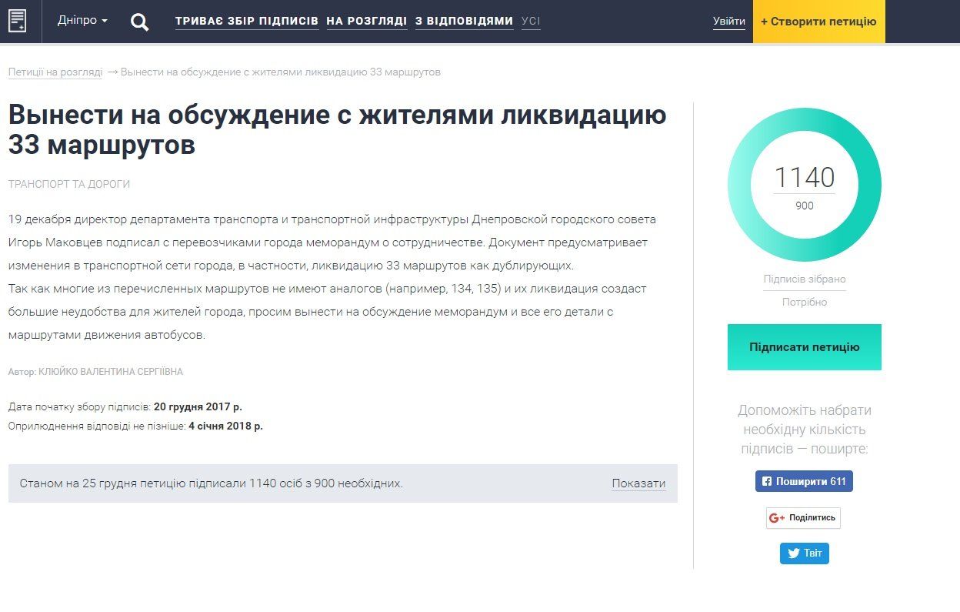The image size is (960, 612).
Task: Click the Twitter bird icon on Твіт button
Action: (x=793, y=553)
